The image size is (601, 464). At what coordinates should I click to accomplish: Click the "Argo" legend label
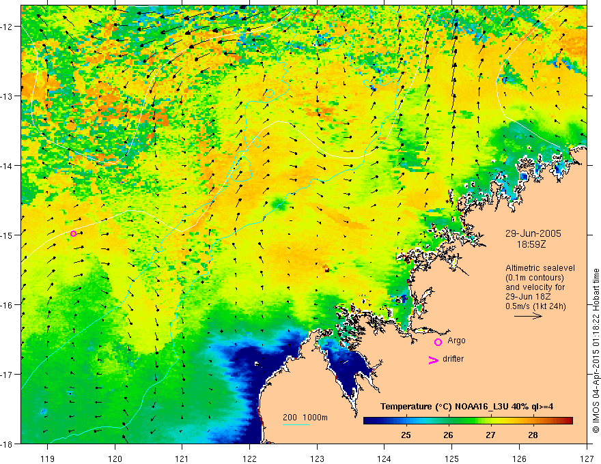[x=456, y=340]
